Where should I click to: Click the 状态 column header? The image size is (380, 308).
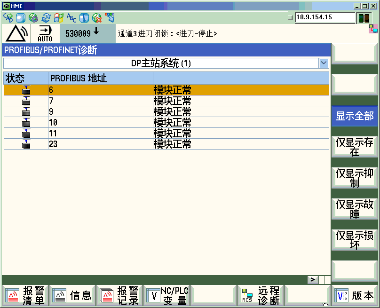[x=26, y=78]
